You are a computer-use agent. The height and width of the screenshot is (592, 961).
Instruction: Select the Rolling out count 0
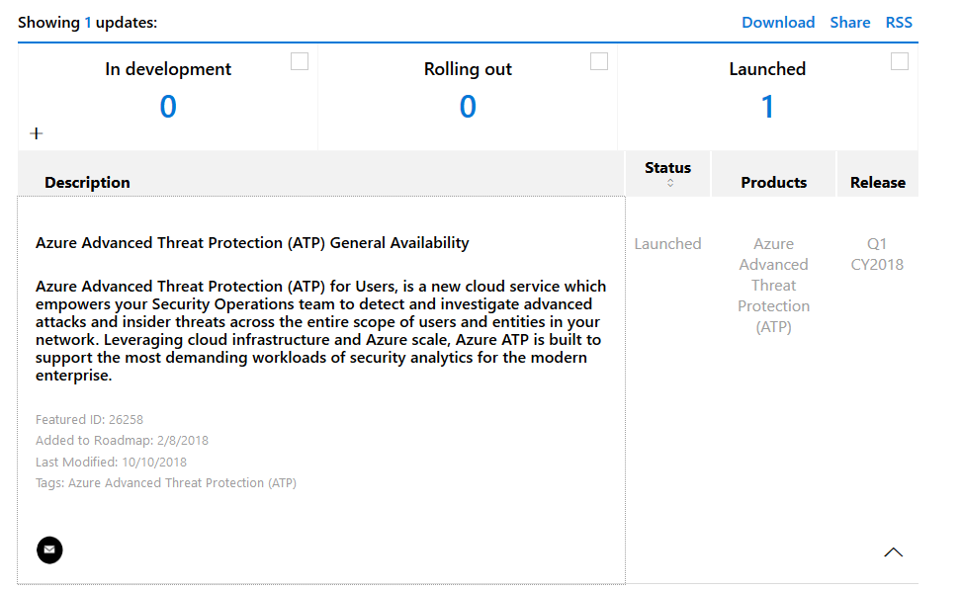tap(468, 107)
